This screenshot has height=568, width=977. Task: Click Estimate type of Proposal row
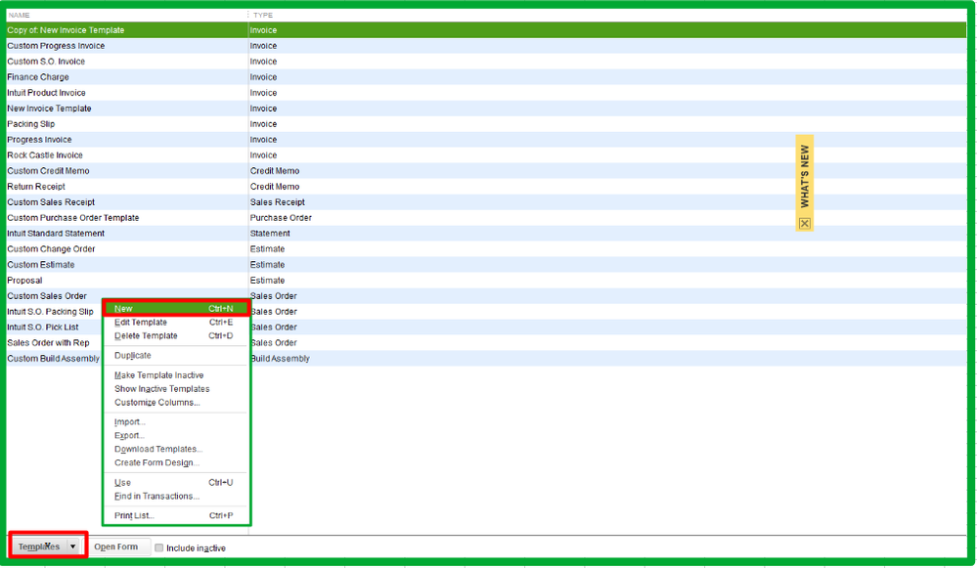click(267, 281)
